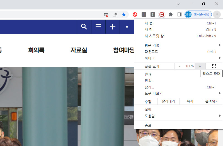This screenshot has width=223, height=146.
Task: Select 종료 menu item
Action: tap(178, 125)
